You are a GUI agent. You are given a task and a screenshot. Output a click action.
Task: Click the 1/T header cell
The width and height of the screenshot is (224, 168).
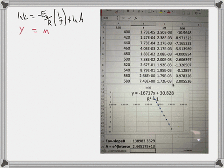point(164,28)
